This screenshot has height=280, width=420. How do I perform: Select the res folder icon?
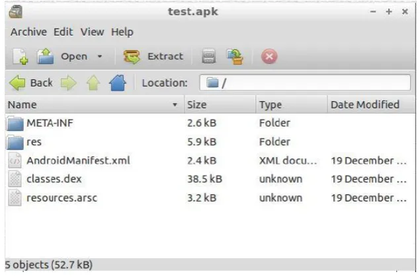(15, 142)
